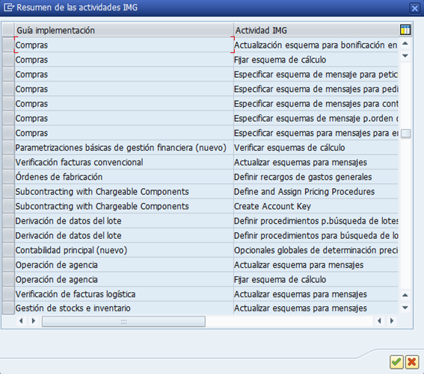
Task: Click the page-down arrow below top scroll arrow
Action: click(x=405, y=56)
